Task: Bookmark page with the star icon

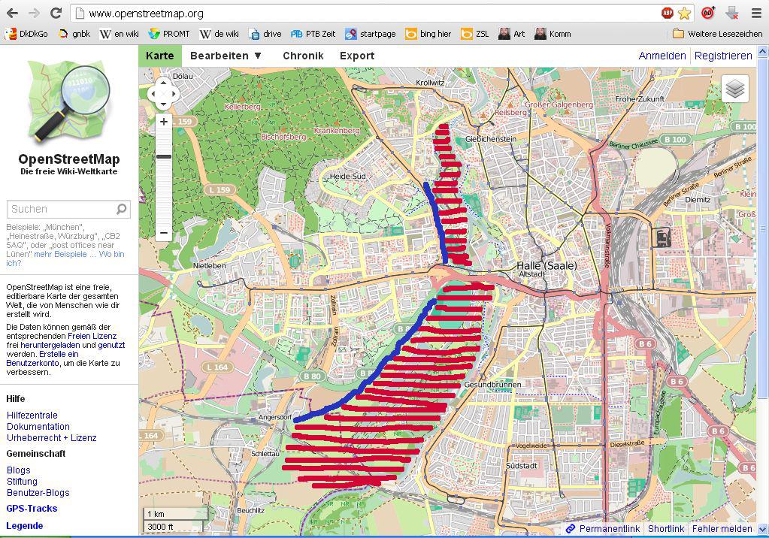Action: (684, 13)
